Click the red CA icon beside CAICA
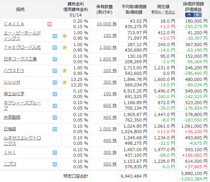Image resolution: width=210 pixels, height=182 pixels. (x=50, y=24)
